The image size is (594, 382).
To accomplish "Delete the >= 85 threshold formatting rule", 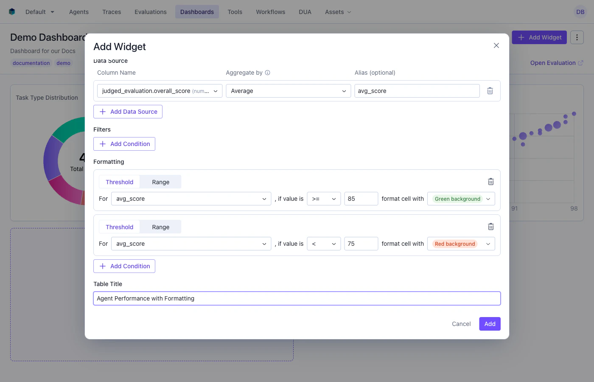I will pyautogui.click(x=490, y=182).
